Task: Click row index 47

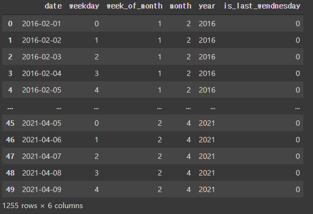Action: 10,156
